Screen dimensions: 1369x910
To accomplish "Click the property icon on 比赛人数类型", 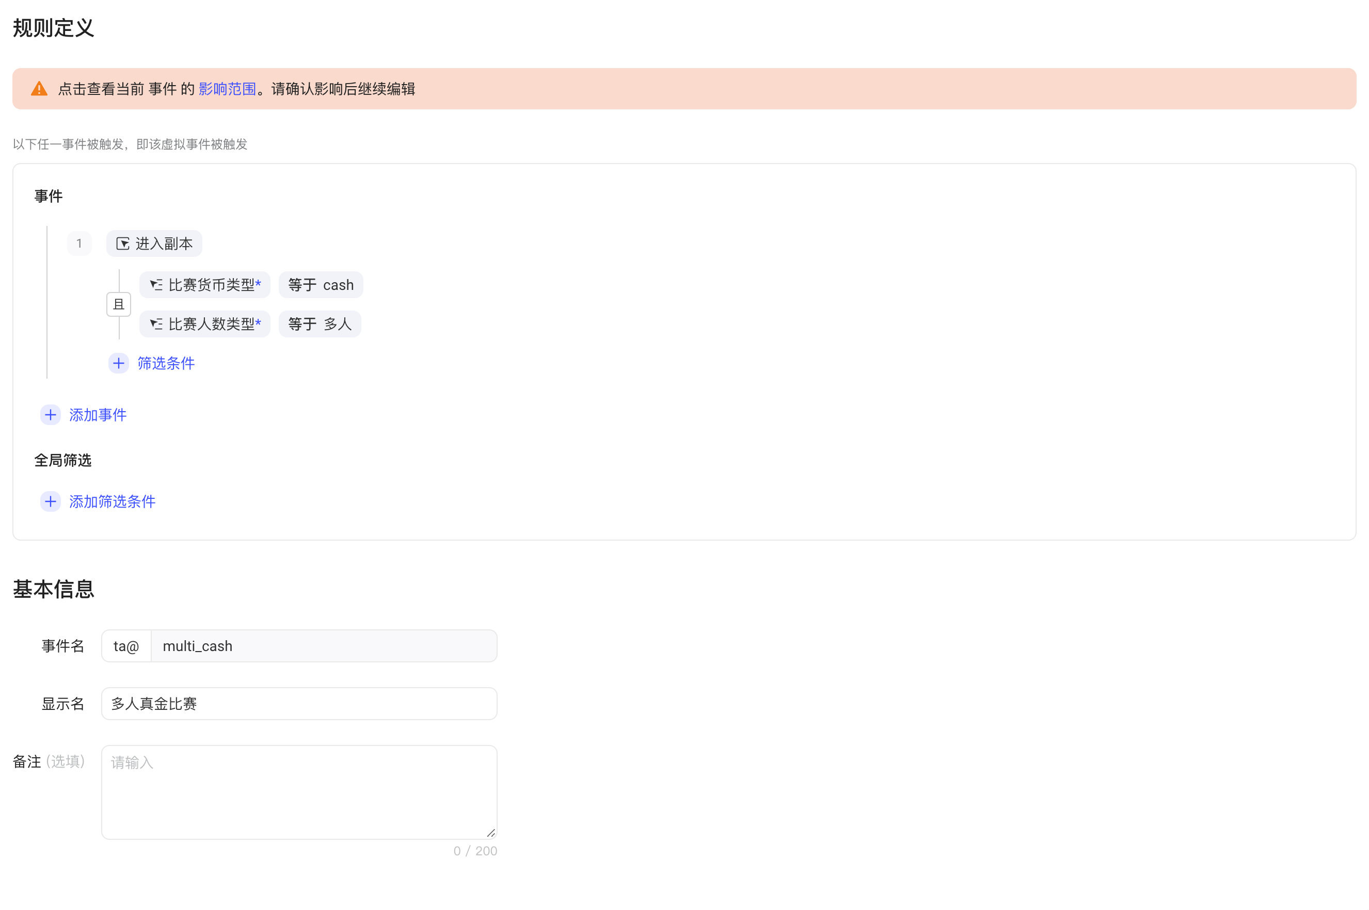I will [x=156, y=324].
